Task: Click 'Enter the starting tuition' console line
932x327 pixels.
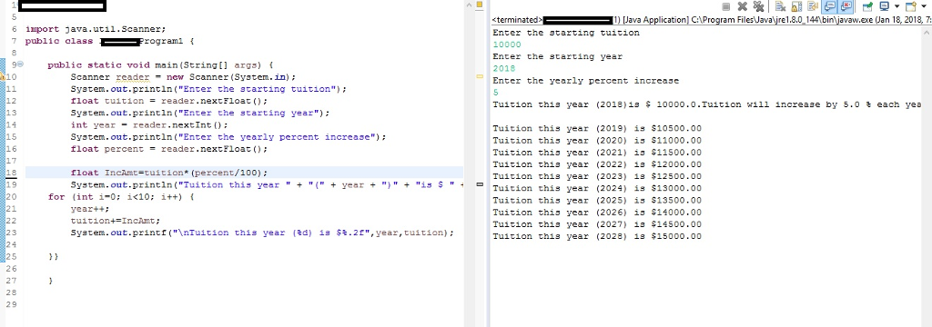Action: tap(566, 33)
